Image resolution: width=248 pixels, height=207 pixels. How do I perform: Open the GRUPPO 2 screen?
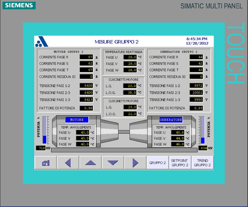coord(157,163)
